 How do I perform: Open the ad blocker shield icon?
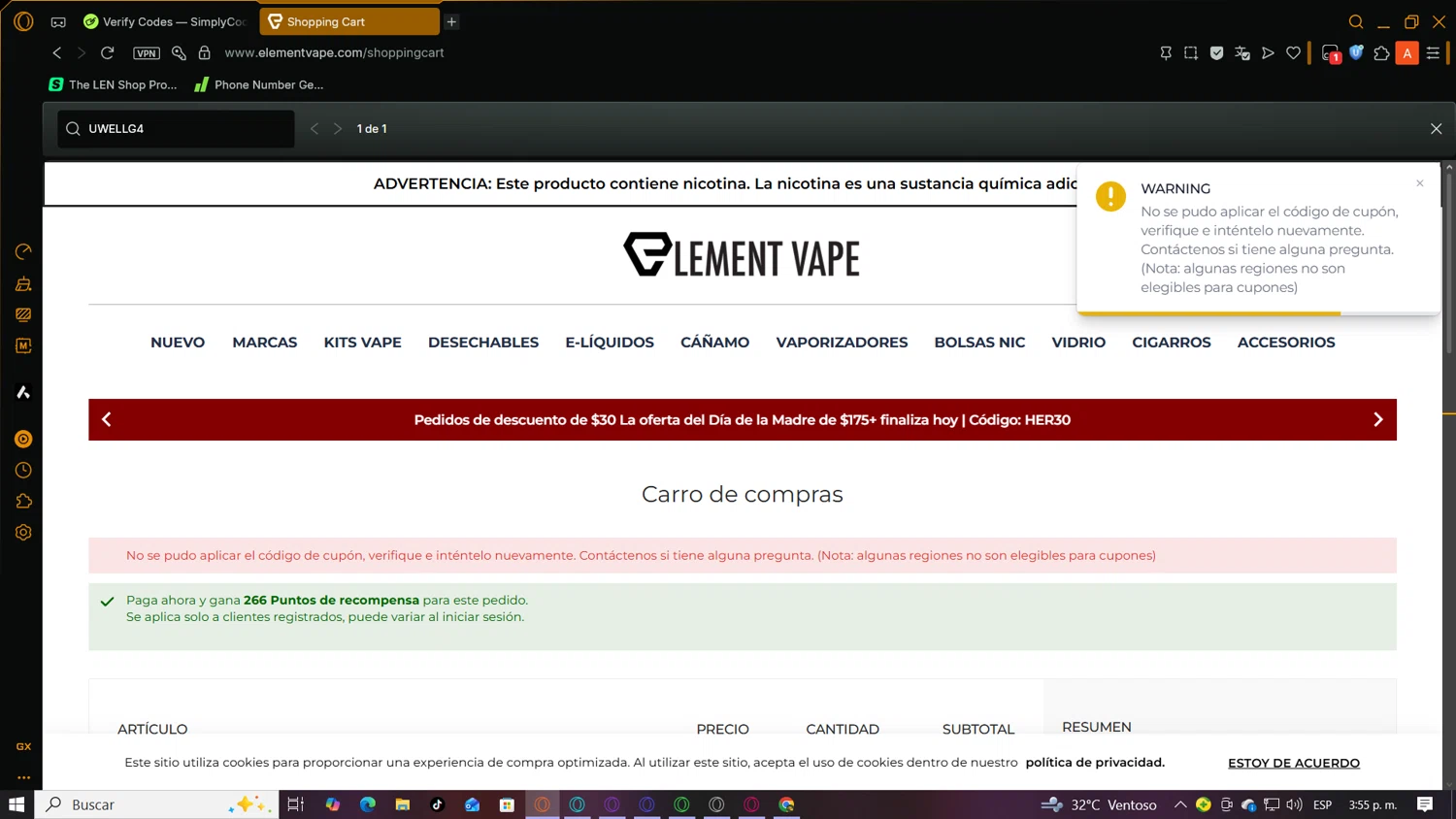click(1216, 52)
